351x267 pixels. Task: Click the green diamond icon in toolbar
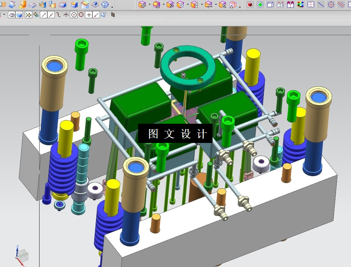pyautogui.click(x=260, y=5)
